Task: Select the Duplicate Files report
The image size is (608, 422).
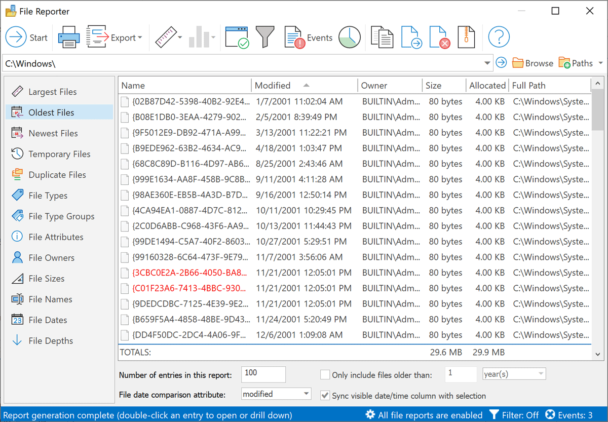Action: pyautogui.click(x=59, y=175)
